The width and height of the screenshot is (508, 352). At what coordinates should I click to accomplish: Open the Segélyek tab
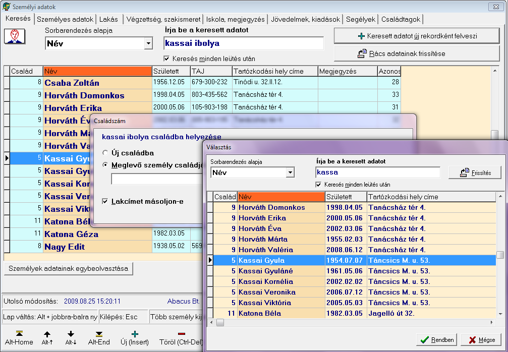pyautogui.click(x=361, y=20)
